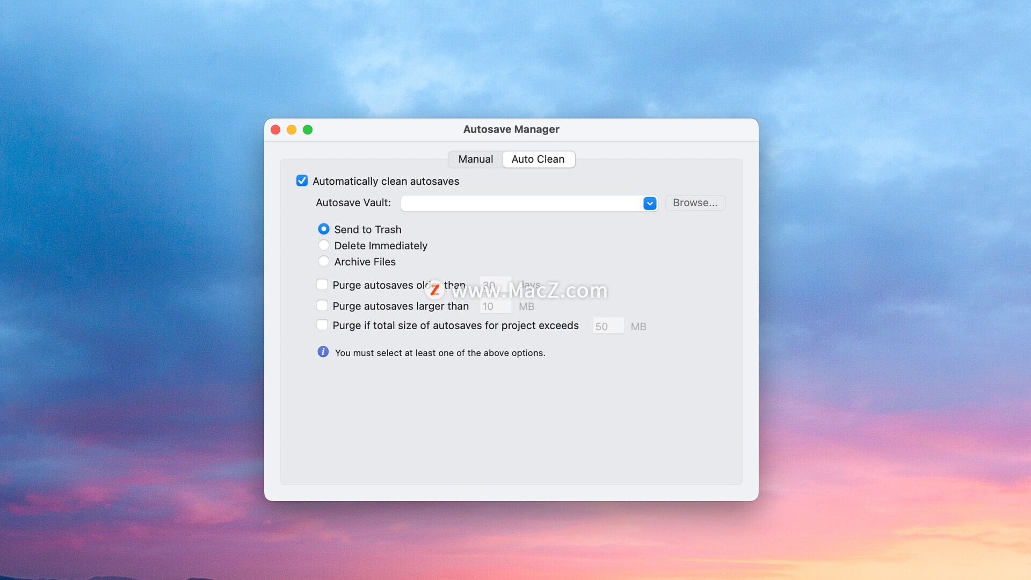The image size is (1031, 580).
Task: Open the Autosave Vault dropdown arrow
Action: [650, 204]
